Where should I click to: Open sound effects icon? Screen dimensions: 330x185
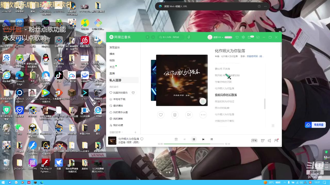tap(263, 141)
